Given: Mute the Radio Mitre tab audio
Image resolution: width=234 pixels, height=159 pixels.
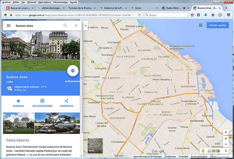Looking at the screenshot, I should click(x=184, y=8).
